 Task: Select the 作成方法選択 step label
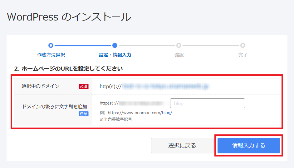click(51, 55)
